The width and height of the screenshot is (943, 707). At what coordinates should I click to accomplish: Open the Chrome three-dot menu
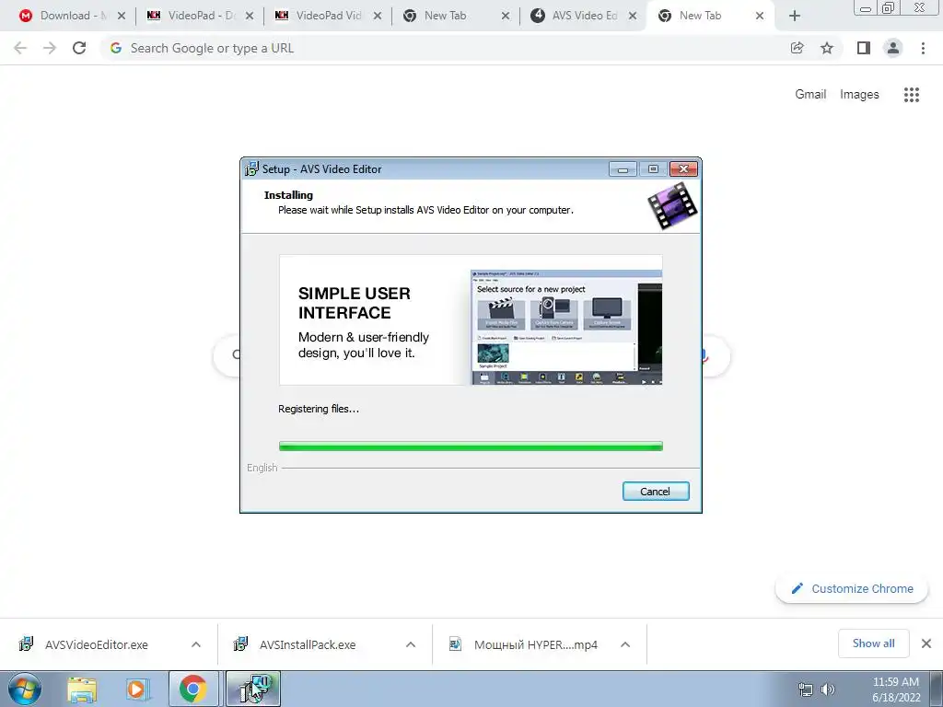[923, 48]
